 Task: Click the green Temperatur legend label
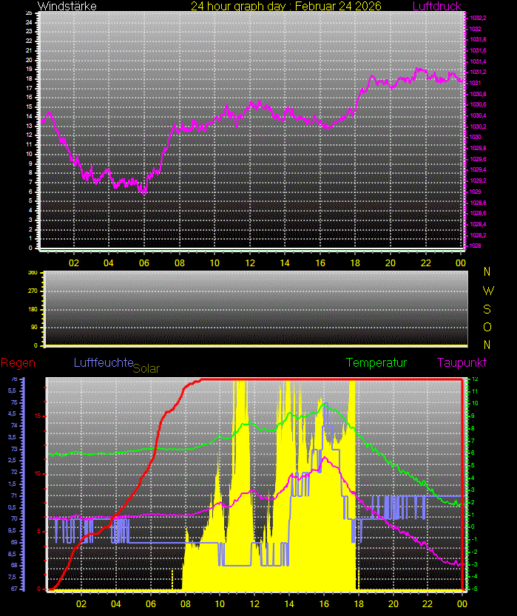[x=376, y=363]
